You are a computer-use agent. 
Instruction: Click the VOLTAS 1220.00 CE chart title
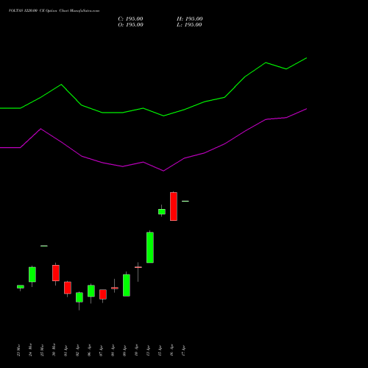point(54,11)
